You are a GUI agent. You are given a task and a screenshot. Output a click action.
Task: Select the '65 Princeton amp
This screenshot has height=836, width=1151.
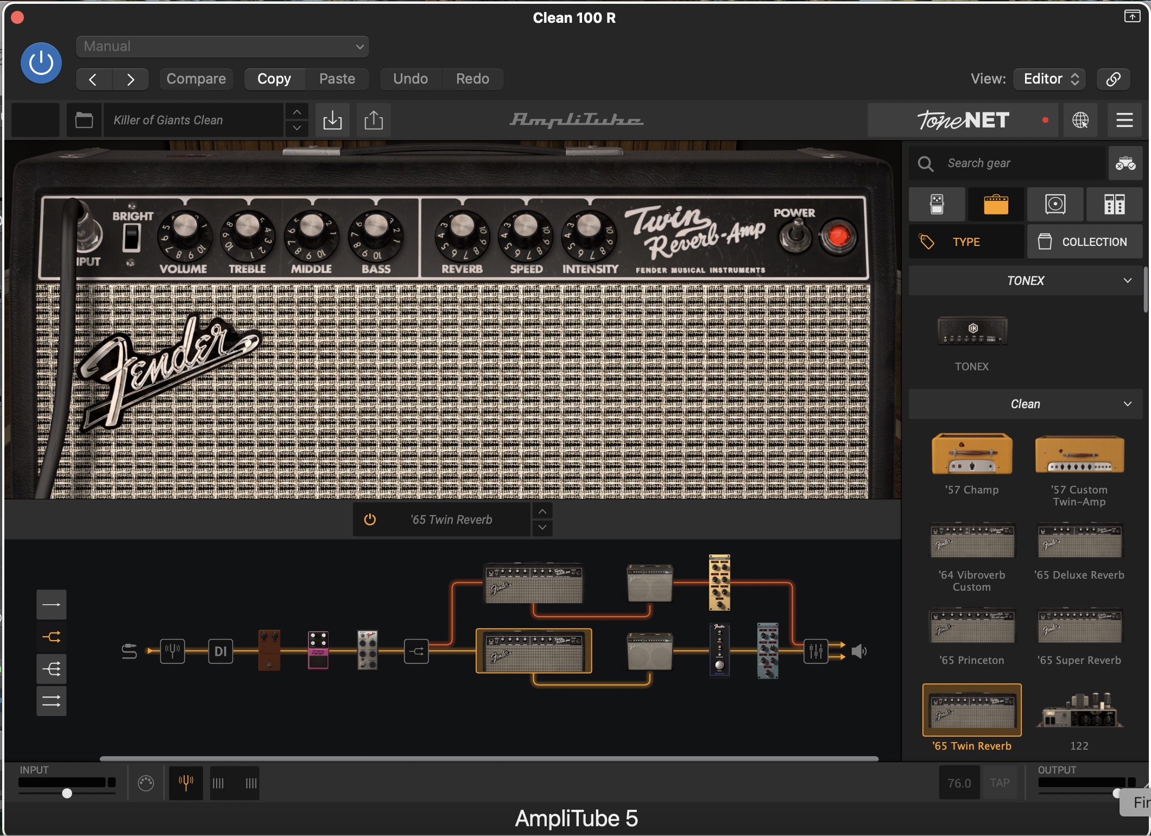pos(972,625)
